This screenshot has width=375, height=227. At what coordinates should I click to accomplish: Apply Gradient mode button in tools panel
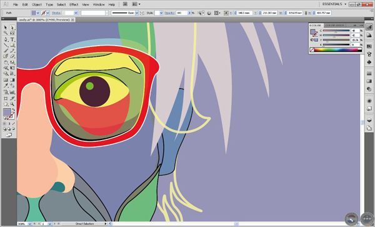pos(9,124)
